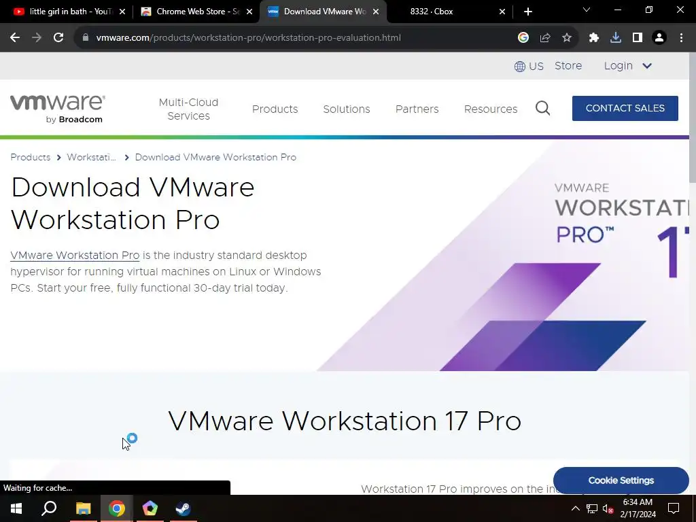This screenshot has height=522, width=696.
Task: Open the Resources menu
Action: [491, 109]
